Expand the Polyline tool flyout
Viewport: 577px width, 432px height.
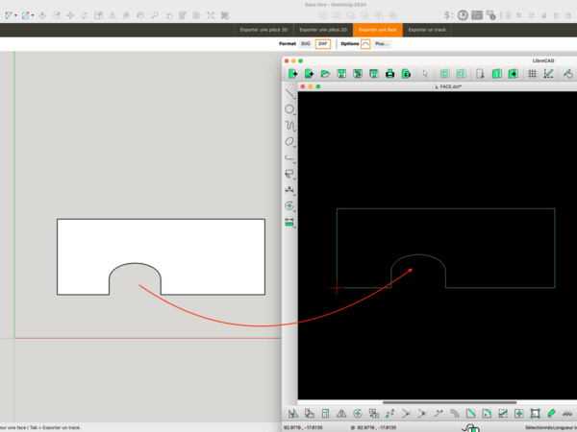[x=293, y=162]
